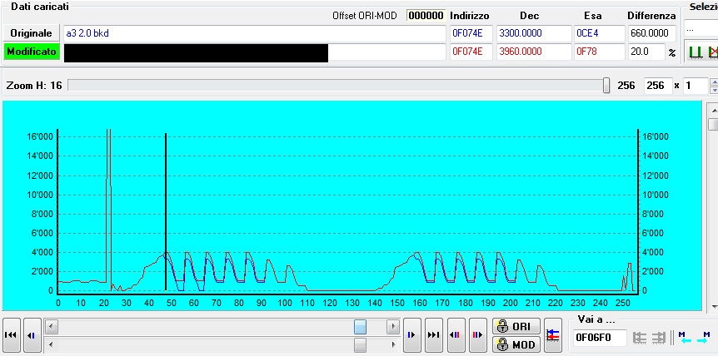The width and height of the screenshot is (718, 356).
Task: Click the original file name field a3 2.0 bkd
Action: click(x=254, y=33)
